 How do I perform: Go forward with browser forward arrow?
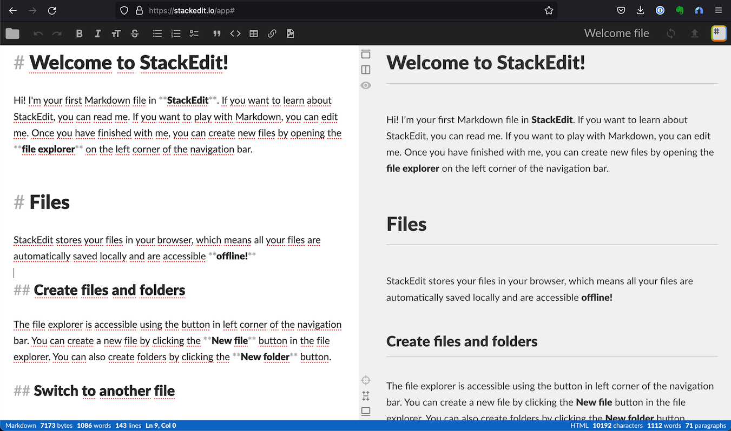tap(32, 10)
